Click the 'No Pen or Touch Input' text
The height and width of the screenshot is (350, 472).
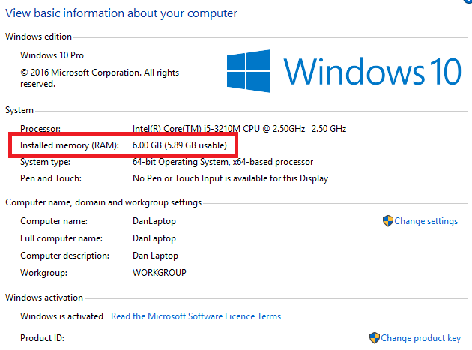click(x=230, y=178)
